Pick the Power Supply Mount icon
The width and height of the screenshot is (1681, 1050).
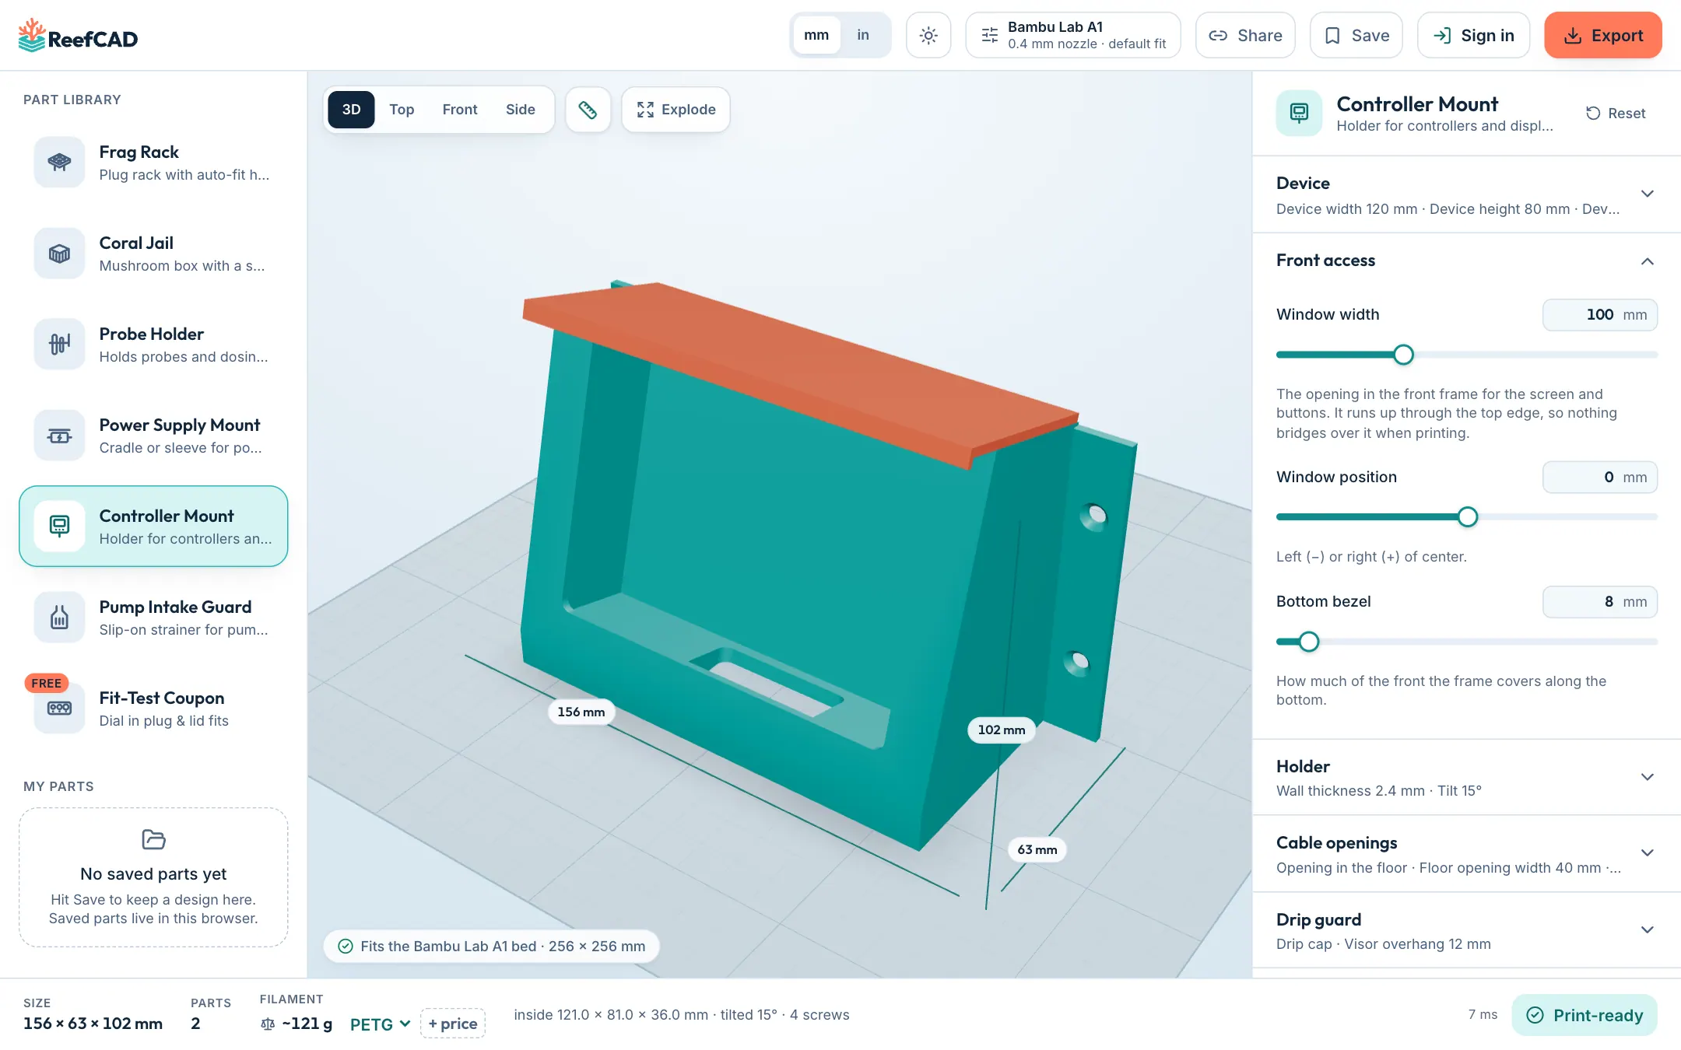tap(59, 436)
